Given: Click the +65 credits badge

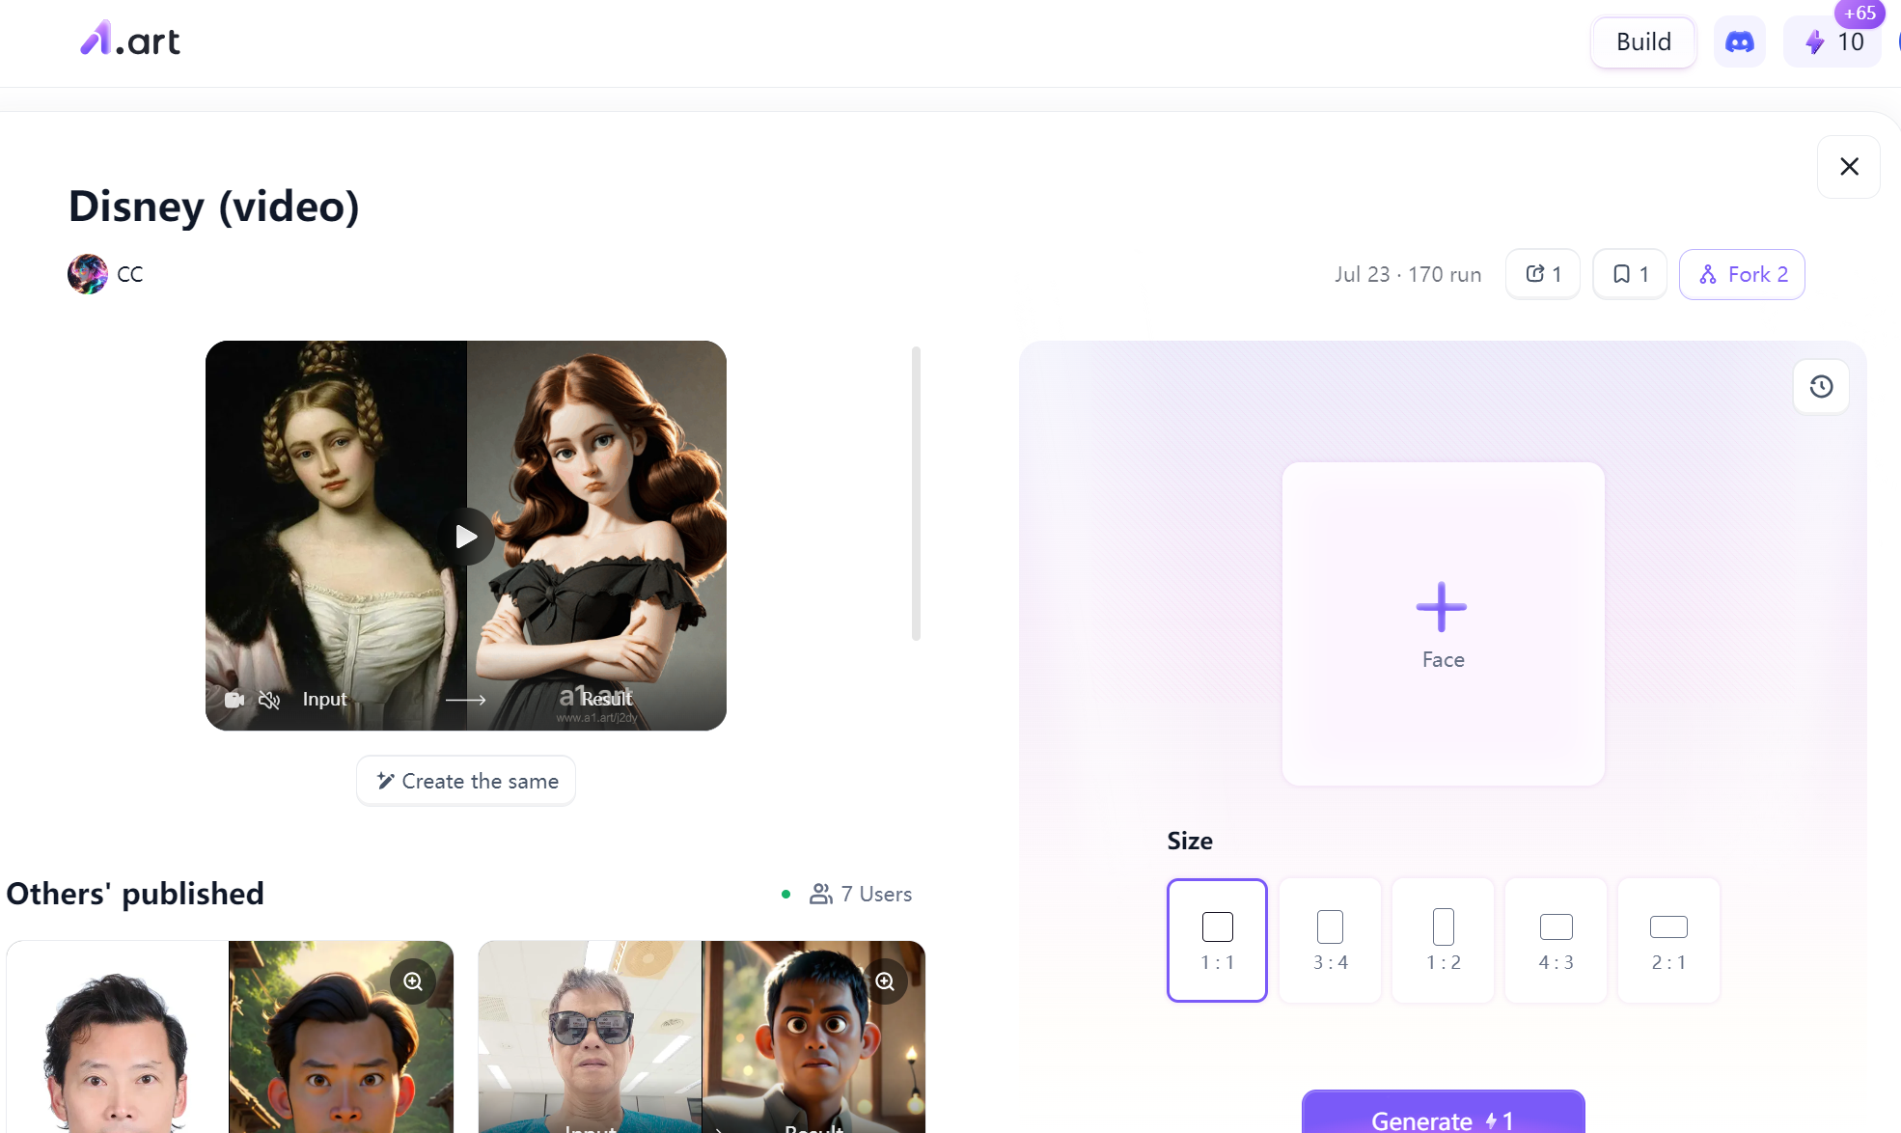Looking at the screenshot, I should click(1860, 14).
